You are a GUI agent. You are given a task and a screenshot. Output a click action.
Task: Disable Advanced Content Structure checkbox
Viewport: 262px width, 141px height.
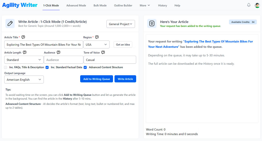point(85,67)
